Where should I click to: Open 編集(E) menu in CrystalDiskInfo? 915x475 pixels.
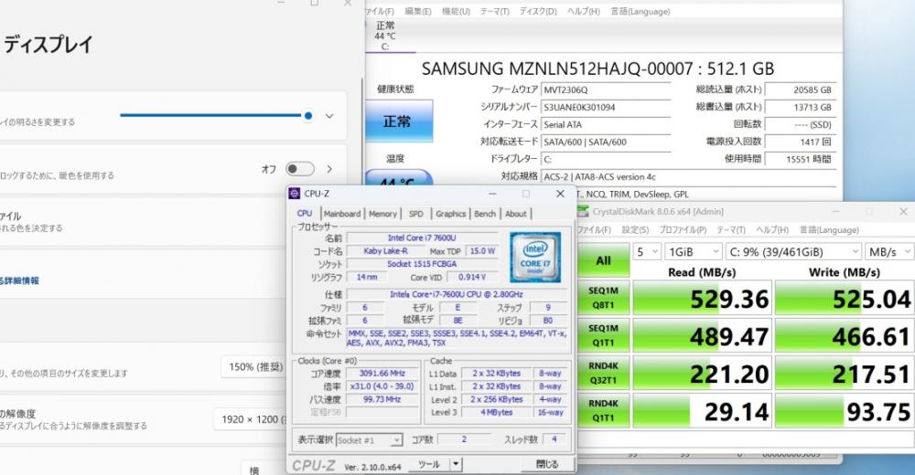coord(418,11)
